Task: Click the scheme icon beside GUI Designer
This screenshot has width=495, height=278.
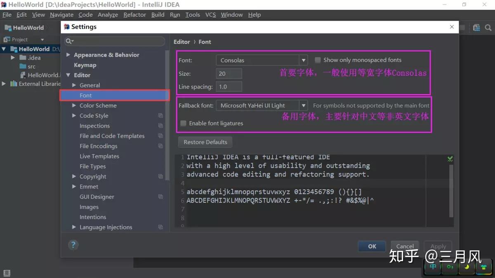Action: 160,196
